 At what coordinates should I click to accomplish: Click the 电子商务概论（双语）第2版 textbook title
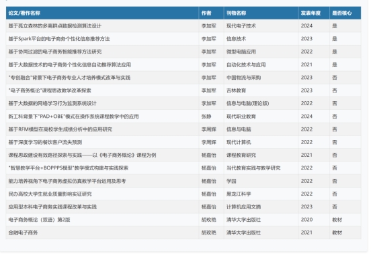pos(39,220)
